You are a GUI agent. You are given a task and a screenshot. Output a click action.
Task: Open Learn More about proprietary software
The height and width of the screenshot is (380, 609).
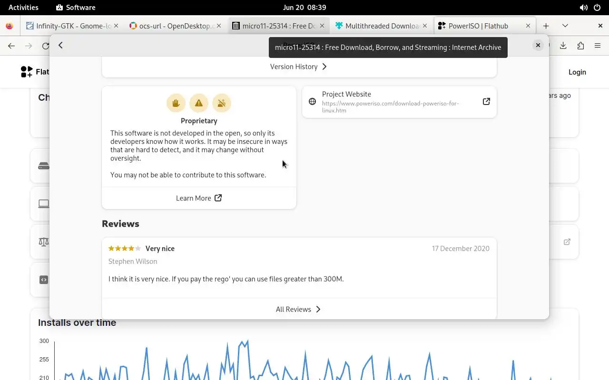point(199,198)
